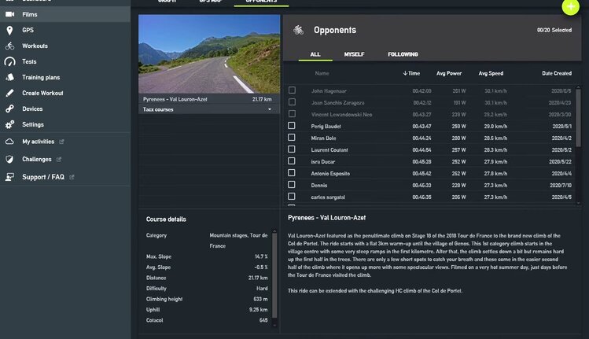Screen dimensions: 589x339
Task: Click the My activities cloud icon
Action: point(9,142)
